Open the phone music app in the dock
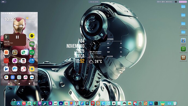188x106 pixels. (x=25, y=77)
